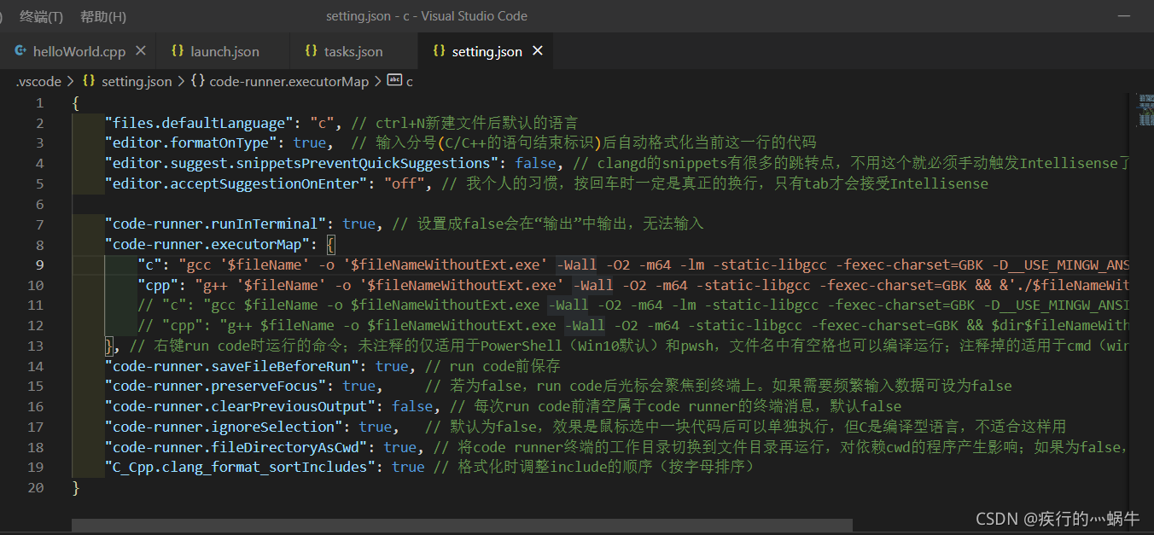
Task: Click the "c" key on line 9
Action: 149,265
